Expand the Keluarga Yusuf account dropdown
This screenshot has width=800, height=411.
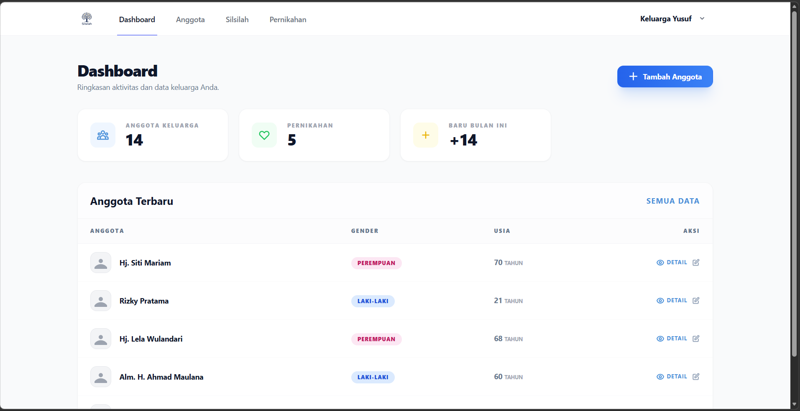pos(672,19)
